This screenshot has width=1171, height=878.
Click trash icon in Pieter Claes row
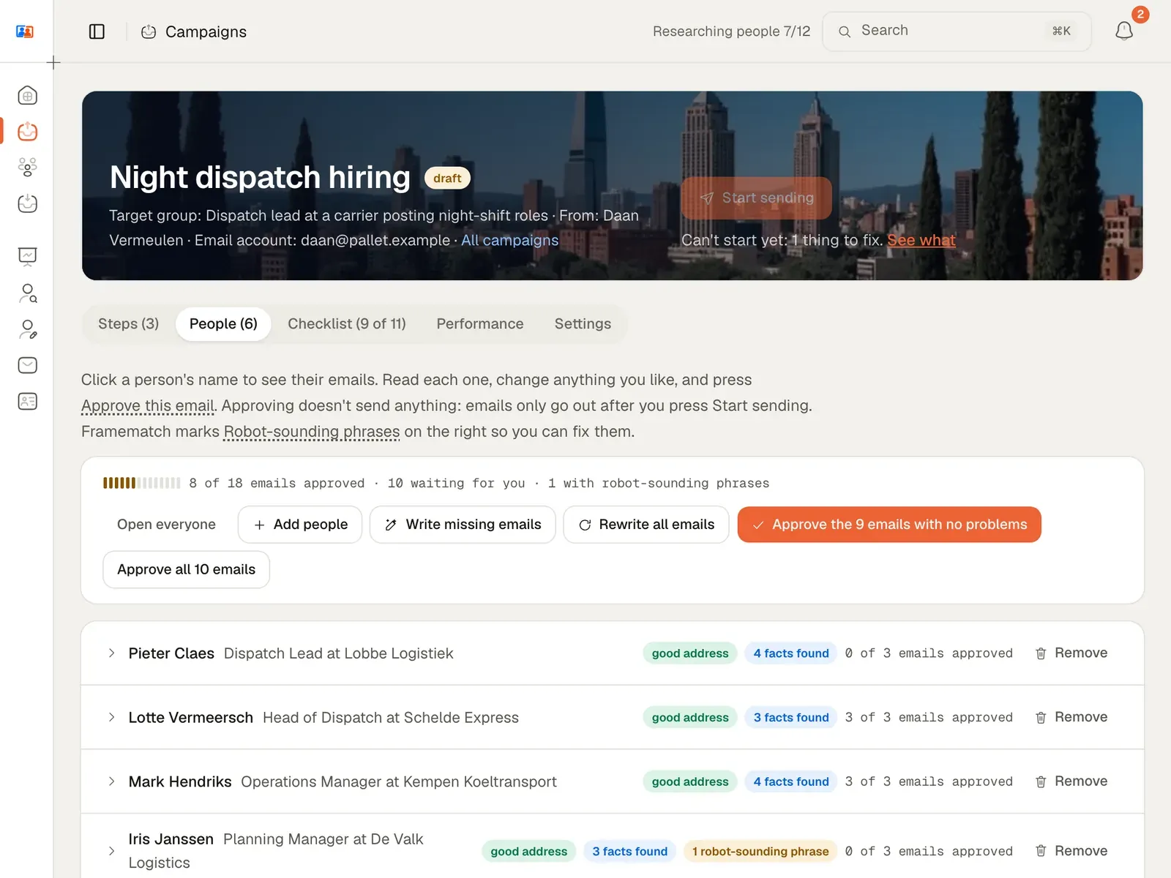pos(1041,653)
